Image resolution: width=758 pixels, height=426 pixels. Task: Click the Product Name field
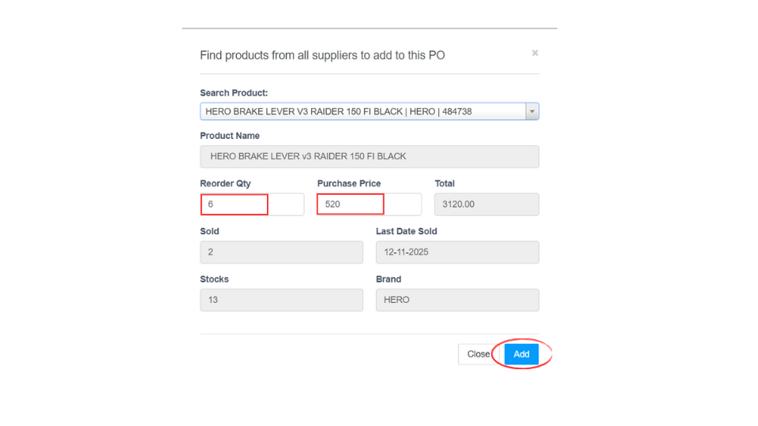(370, 156)
